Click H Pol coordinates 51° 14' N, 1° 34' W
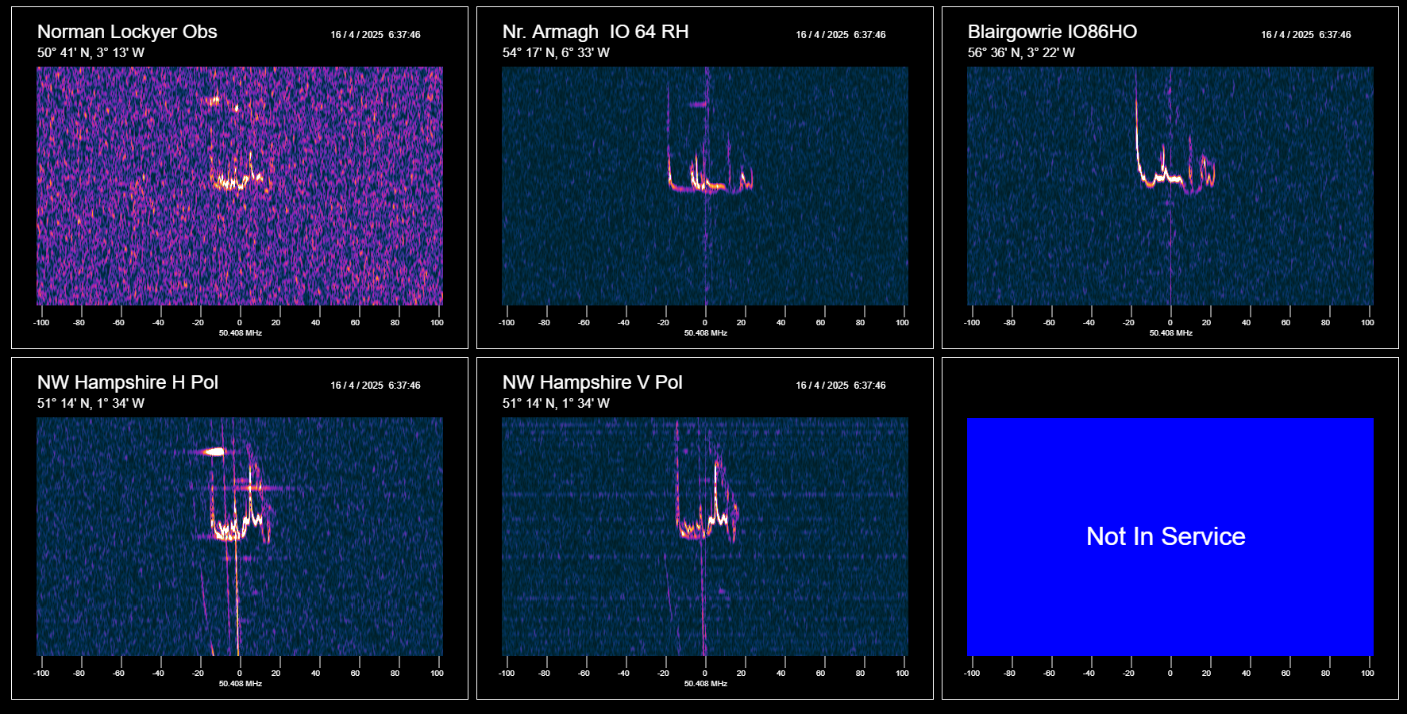This screenshot has width=1407, height=714. coord(91,403)
